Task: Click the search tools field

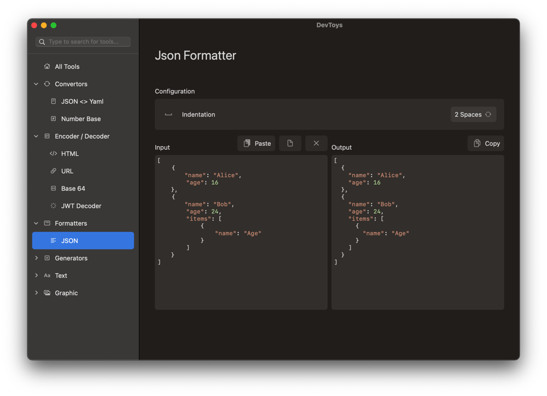Action: point(82,42)
